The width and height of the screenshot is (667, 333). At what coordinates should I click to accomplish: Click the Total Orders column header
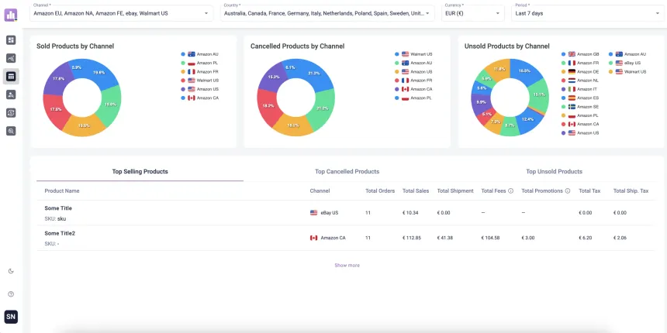pyautogui.click(x=380, y=191)
